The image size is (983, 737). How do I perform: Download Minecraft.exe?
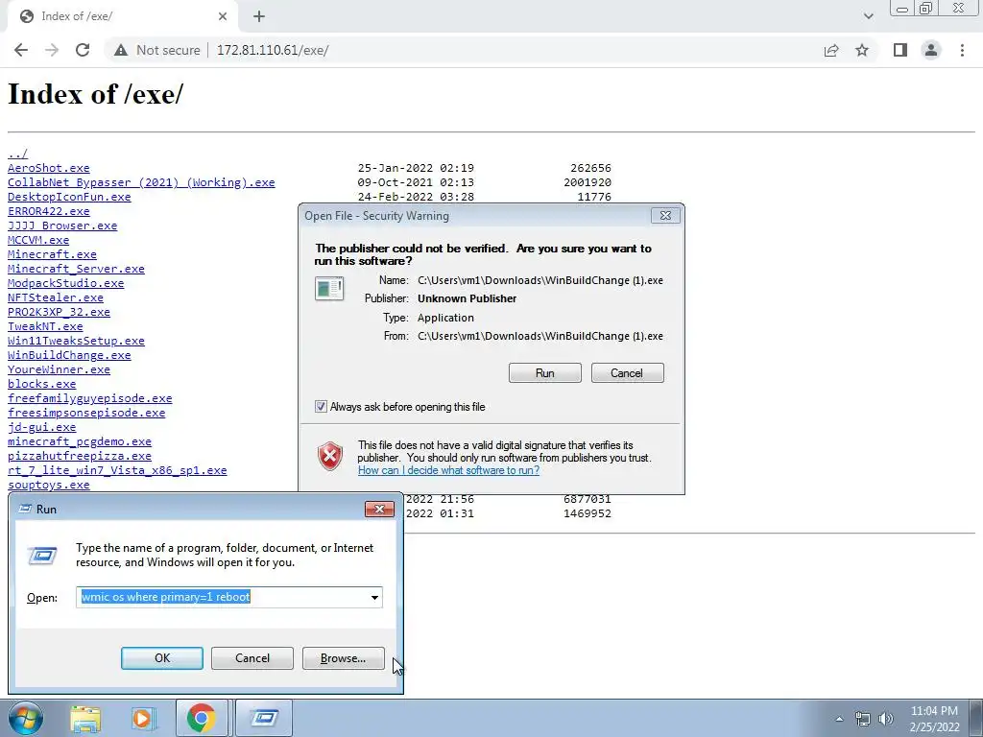click(52, 254)
